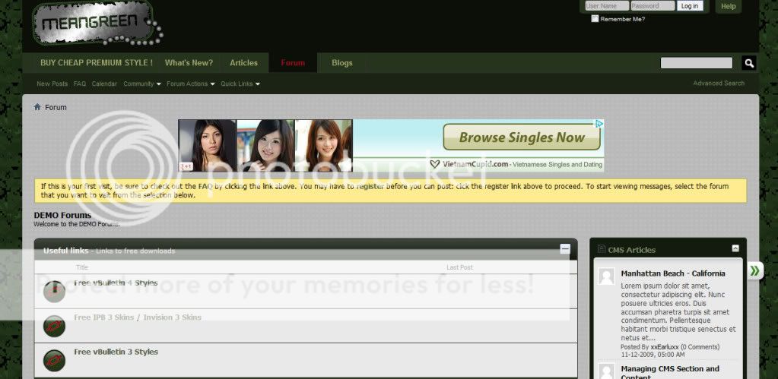Click the Free IPB 3 Skins forum status icon
The height and width of the screenshot is (379, 778).
[x=54, y=326]
